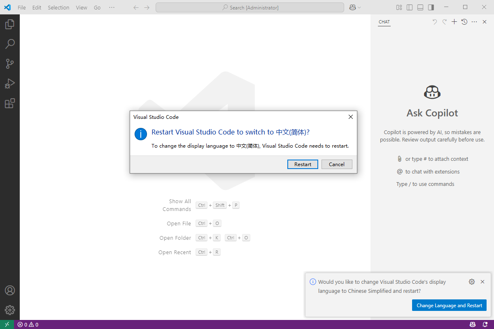Click the Show All Commands label

point(177,205)
